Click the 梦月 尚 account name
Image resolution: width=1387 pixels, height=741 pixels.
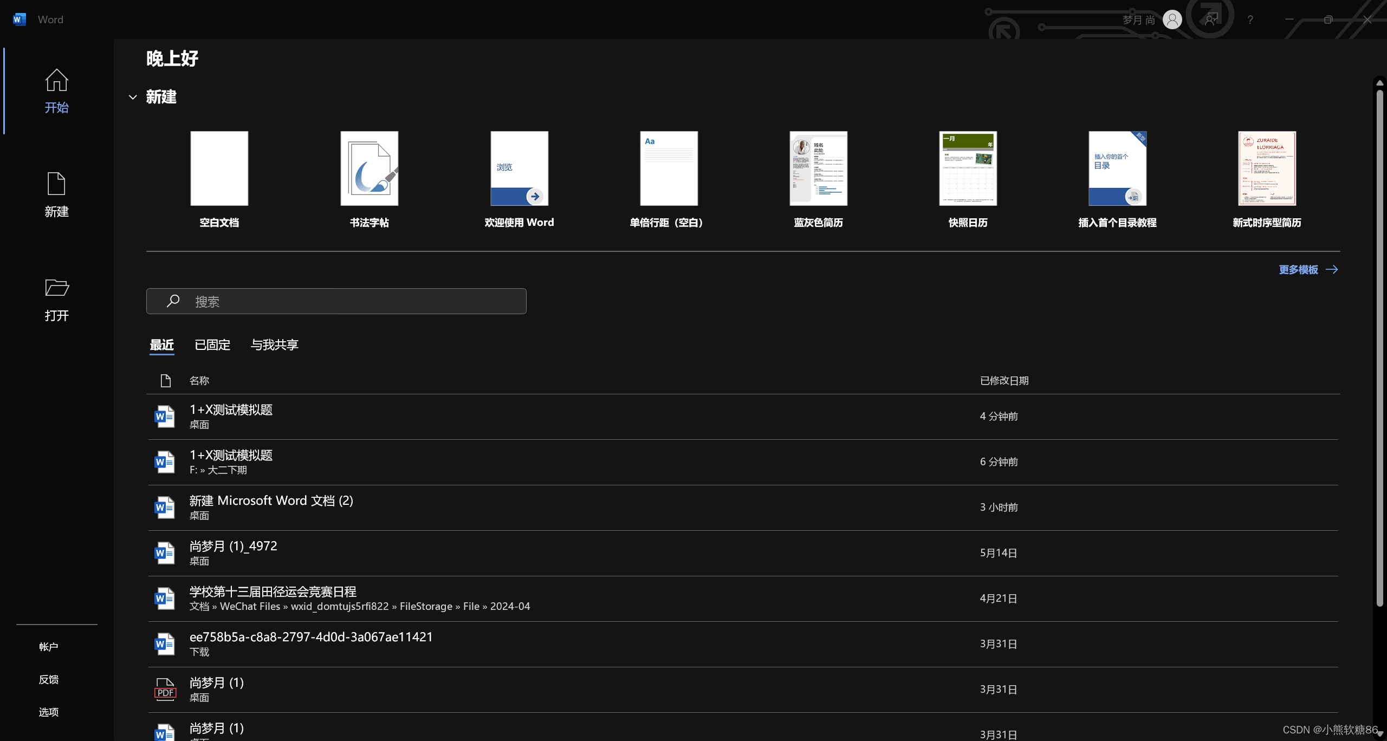click(x=1138, y=20)
